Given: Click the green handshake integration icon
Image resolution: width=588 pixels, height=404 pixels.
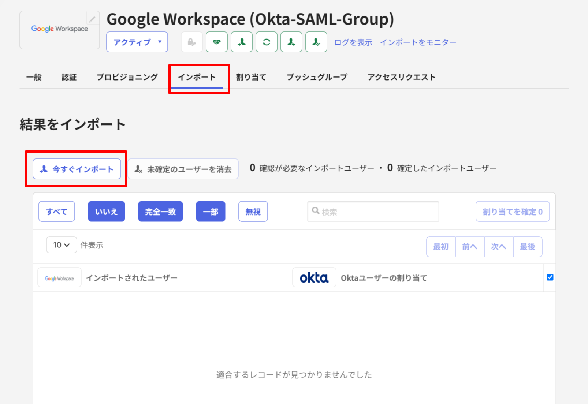Looking at the screenshot, I should [x=217, y=42].
